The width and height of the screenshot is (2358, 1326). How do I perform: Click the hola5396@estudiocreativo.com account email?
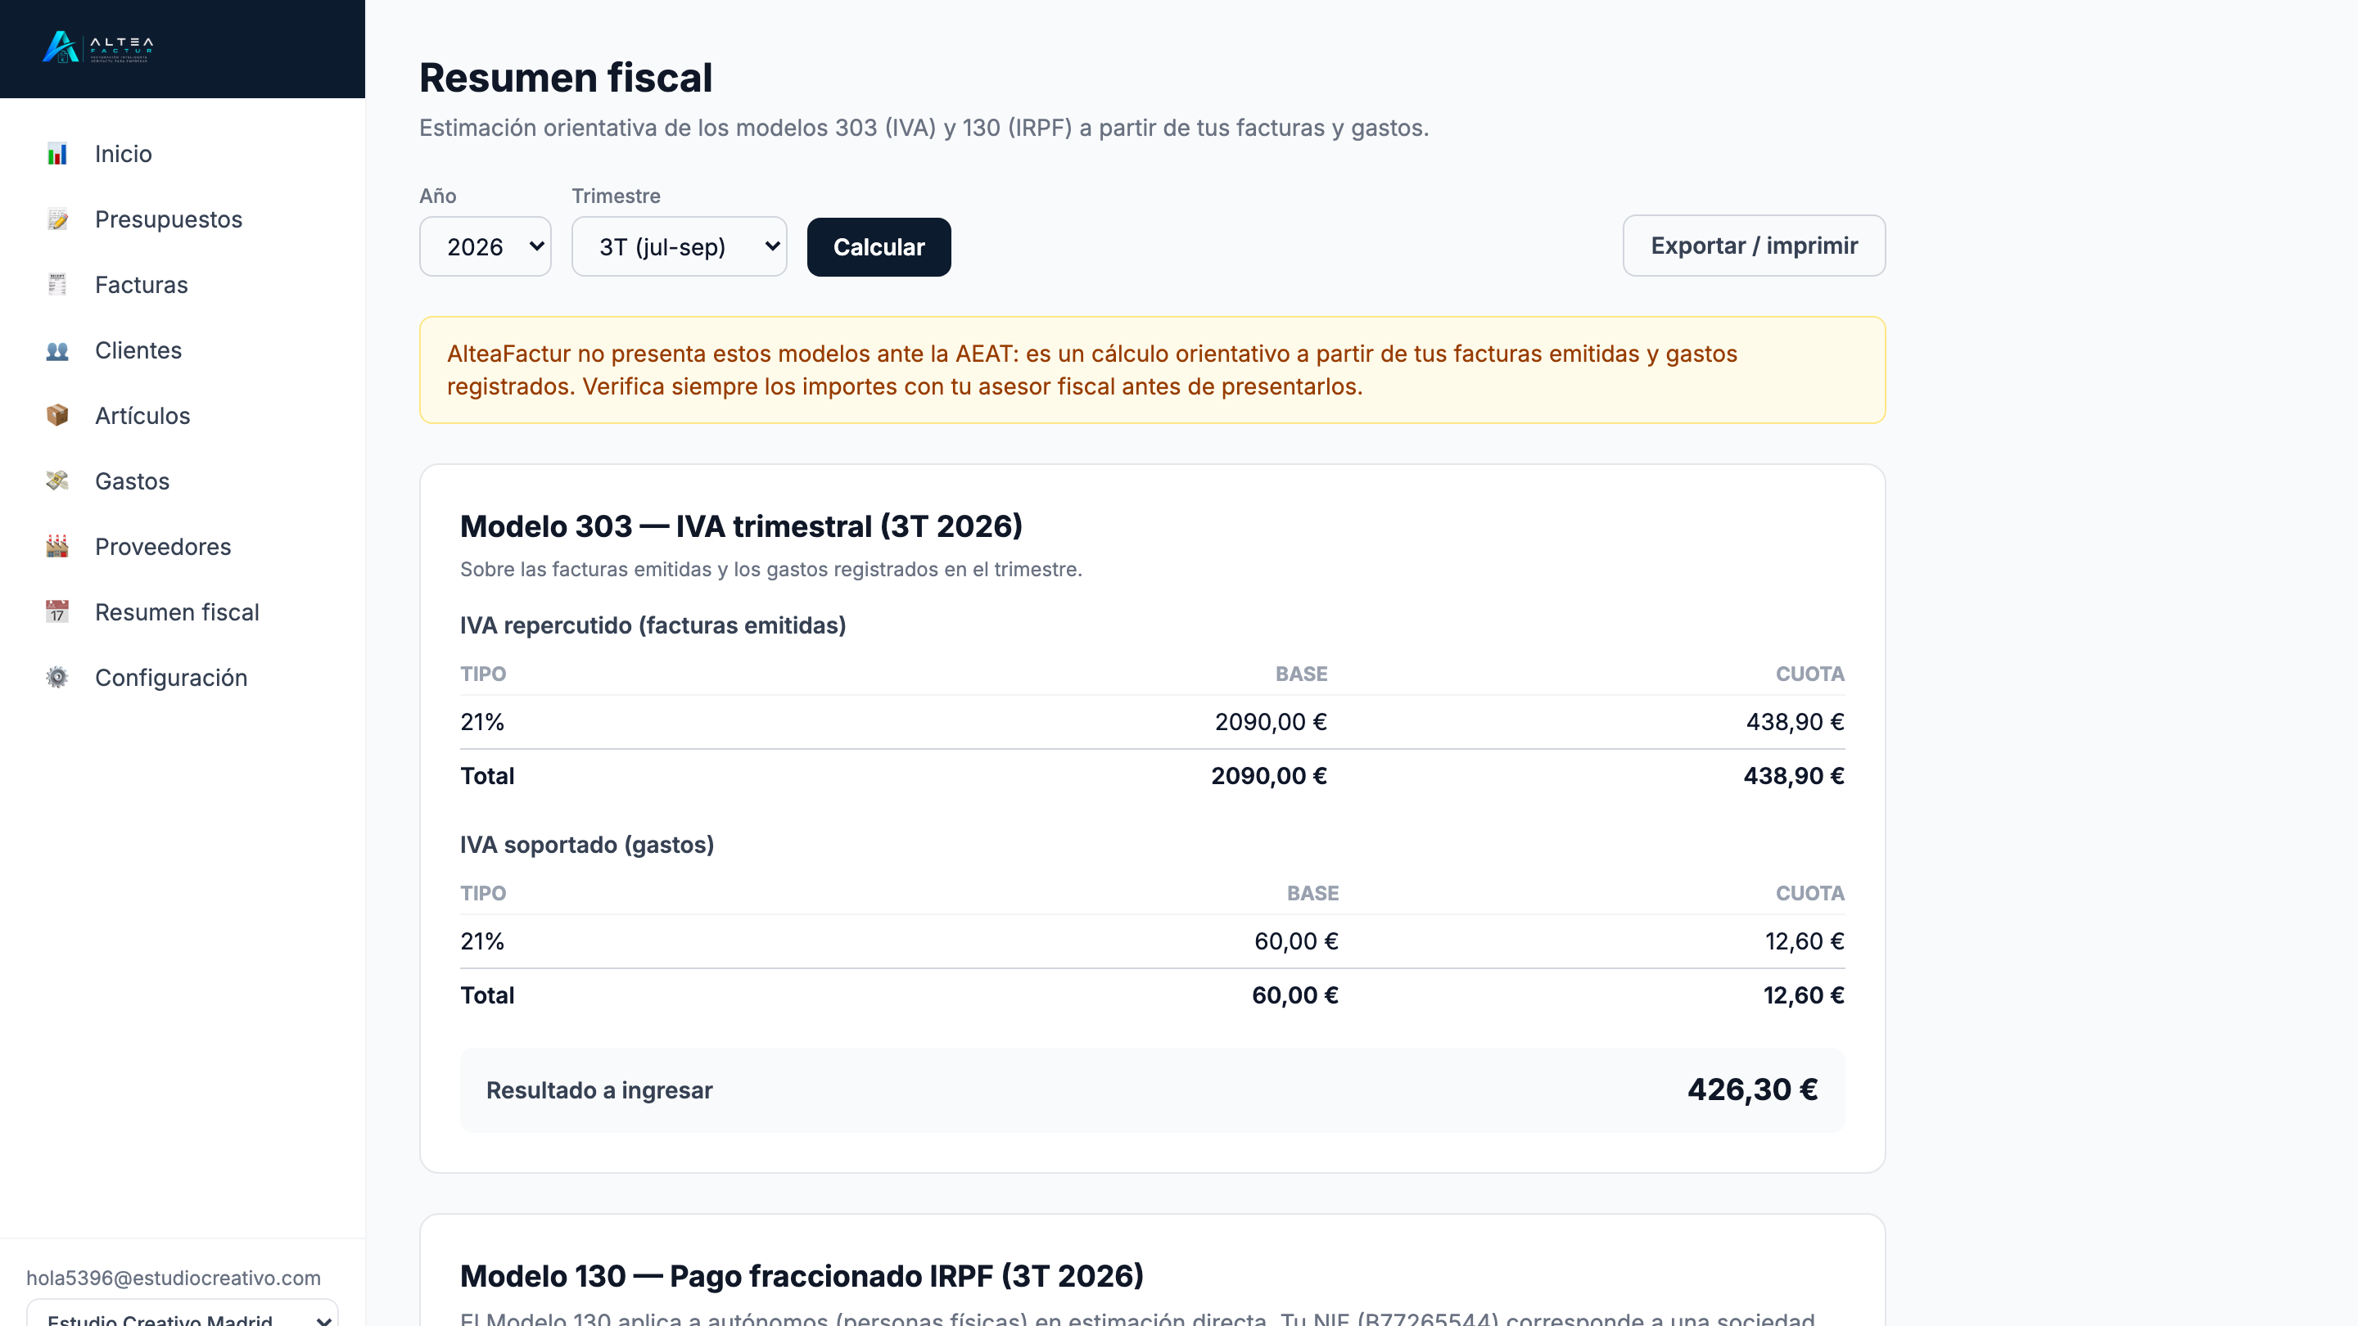[x=174, y=1278]
